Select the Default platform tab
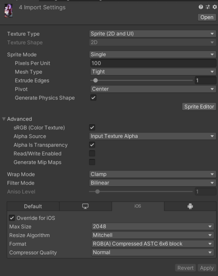 pyautogui.click(x=33, y=206)
